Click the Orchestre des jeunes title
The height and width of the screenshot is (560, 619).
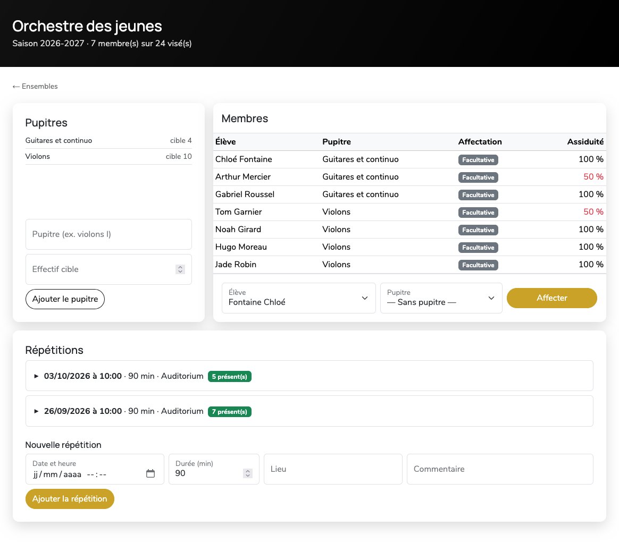point(87,26)
